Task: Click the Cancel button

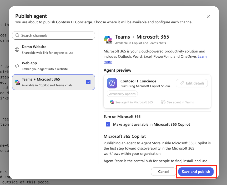Action: pyautogui.click(x=164, y=172)
